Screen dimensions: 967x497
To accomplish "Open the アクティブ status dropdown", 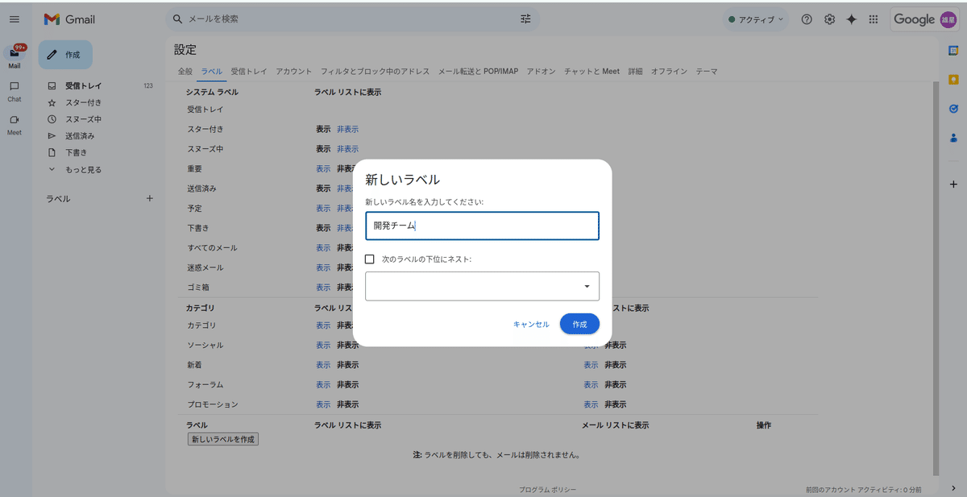I will 754,19.
